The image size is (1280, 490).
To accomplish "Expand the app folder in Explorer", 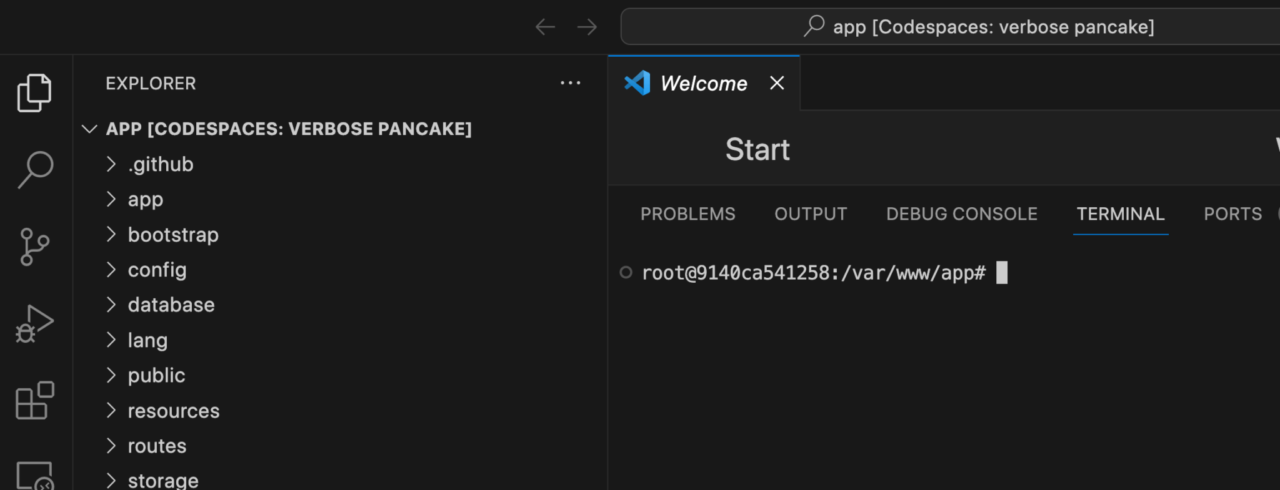I will (x=145, y=199).
